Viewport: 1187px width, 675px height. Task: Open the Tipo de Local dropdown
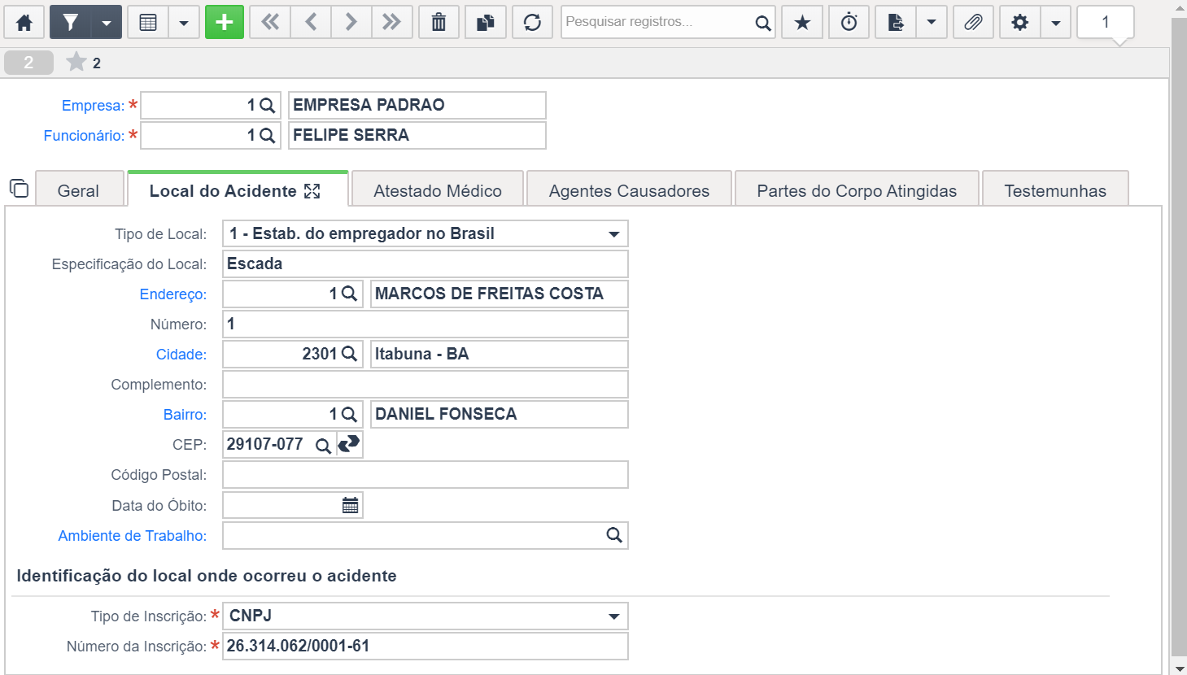tap(425, 234)
